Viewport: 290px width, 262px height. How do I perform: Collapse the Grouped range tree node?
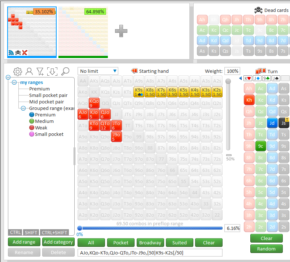tap(23, 108)
